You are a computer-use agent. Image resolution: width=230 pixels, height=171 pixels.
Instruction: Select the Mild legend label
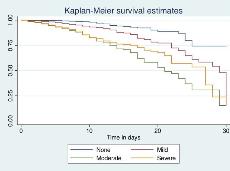coord(163,150)
